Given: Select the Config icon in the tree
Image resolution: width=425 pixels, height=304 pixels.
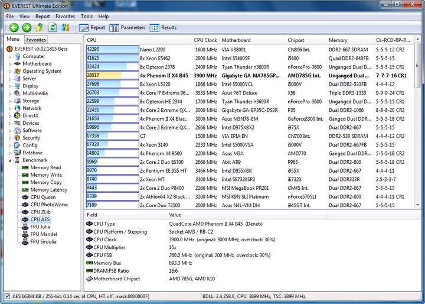Looking at the screenshot, I should [x=17, y=145].
